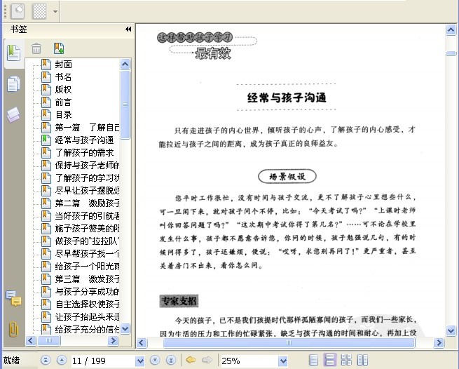Open the 给孩子一个阳光 bookmark
This screenshot has height=369, width=459.
tap(87, 267)
